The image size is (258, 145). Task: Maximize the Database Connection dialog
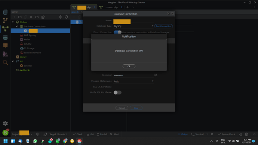[169, 14]
